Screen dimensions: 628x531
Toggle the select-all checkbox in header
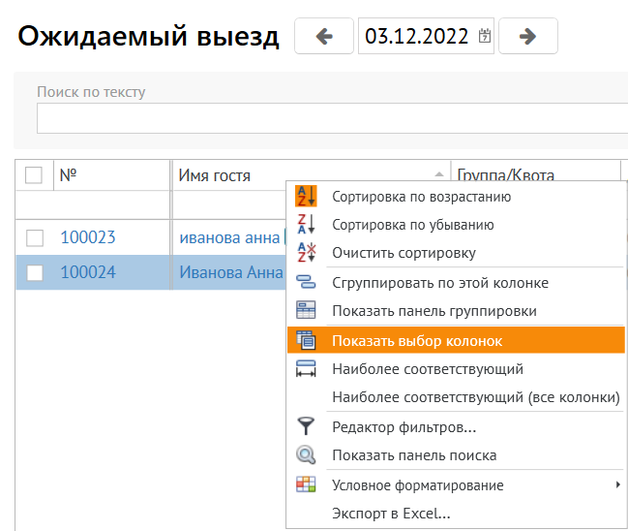click(x=34, y=174)
